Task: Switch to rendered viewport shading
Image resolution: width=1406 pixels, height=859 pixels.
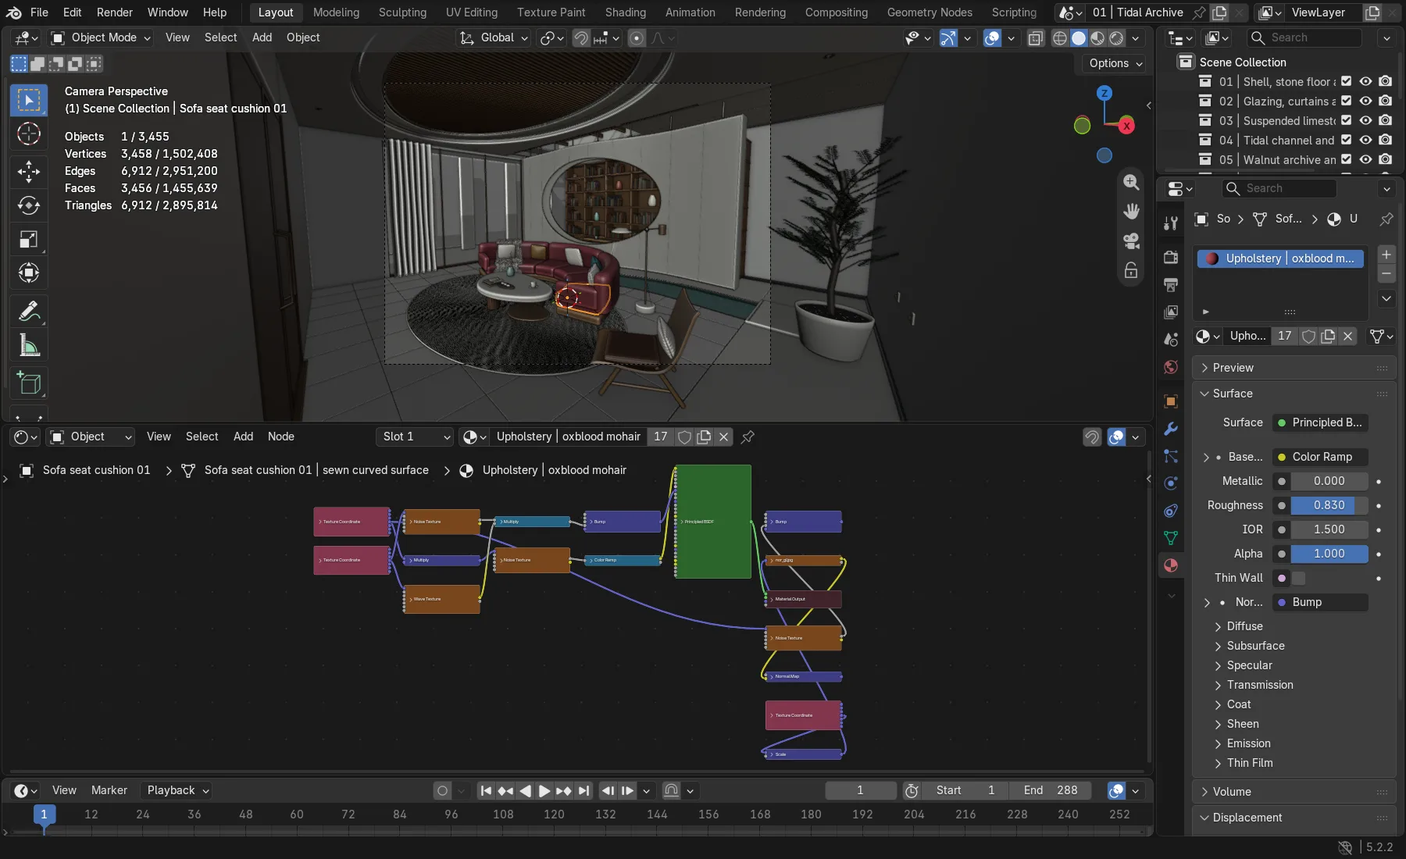Action: pyautogui.click(x=1116, y=37)
